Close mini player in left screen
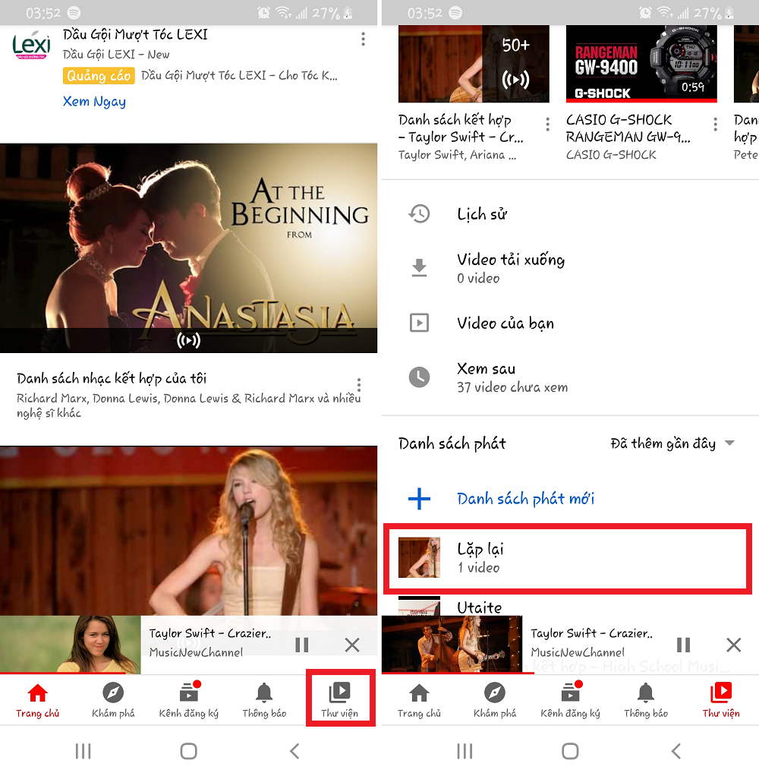 (x=352, y=645)
